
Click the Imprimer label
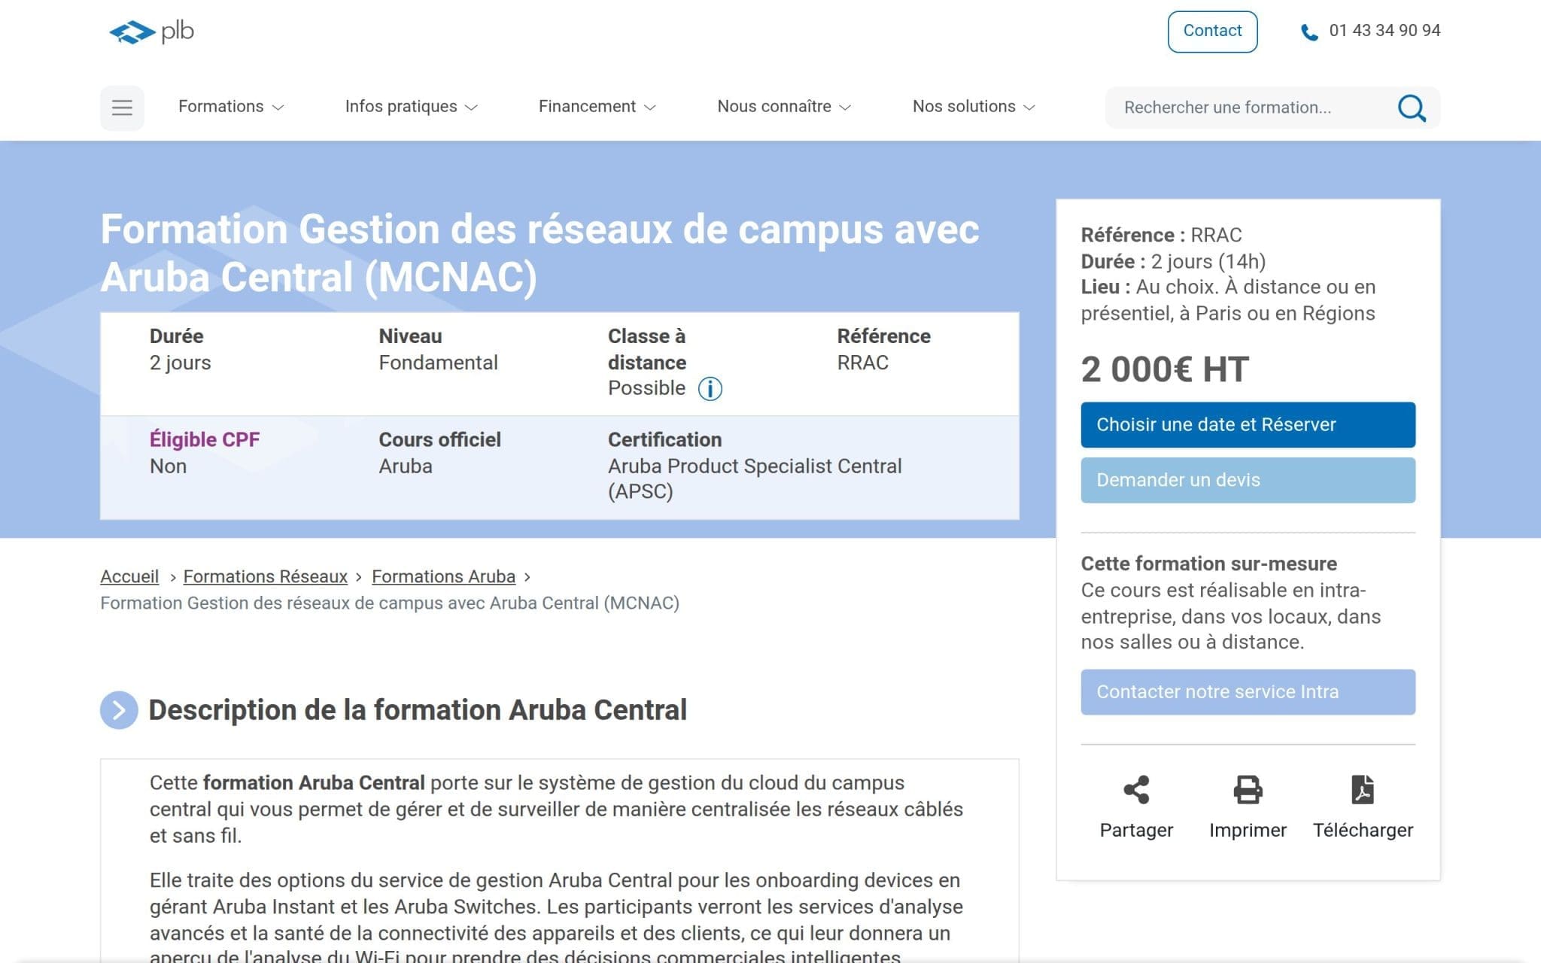click(1248, 830)
